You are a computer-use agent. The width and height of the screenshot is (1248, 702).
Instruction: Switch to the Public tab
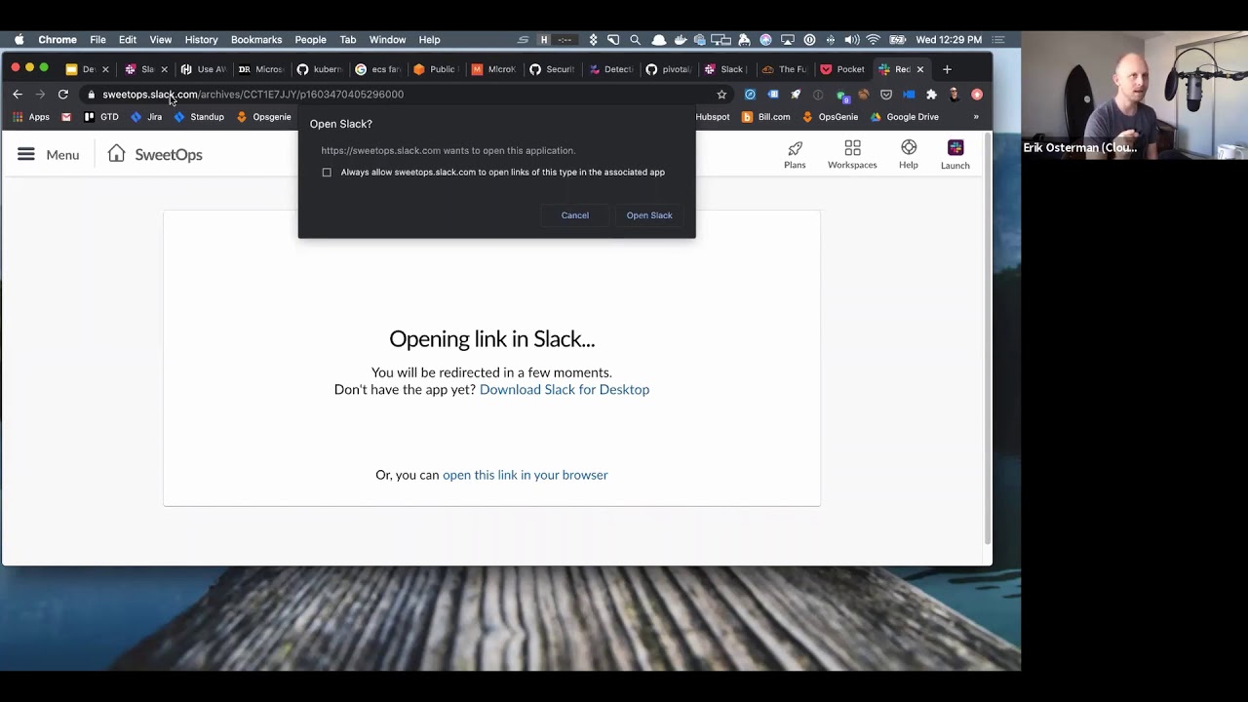(435, 69)
